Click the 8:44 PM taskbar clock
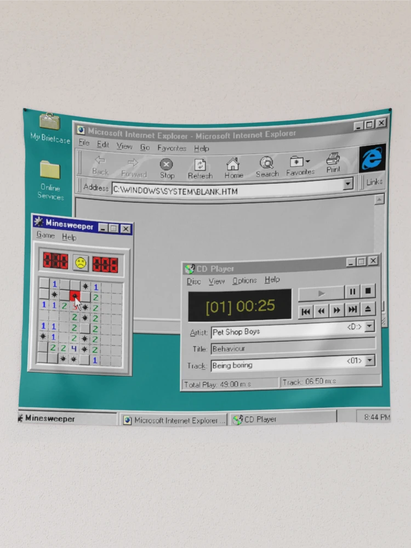Viewport: 411px width, 548px height. point(376,417)
